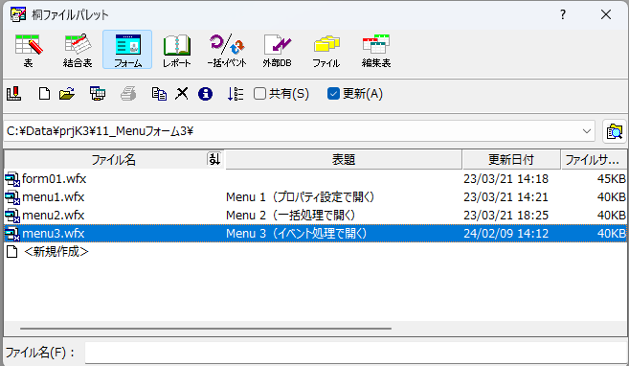The image size is (629, 366).
Task: Click title Menu 2（一括処理で開く）
Action: point(290,216)
